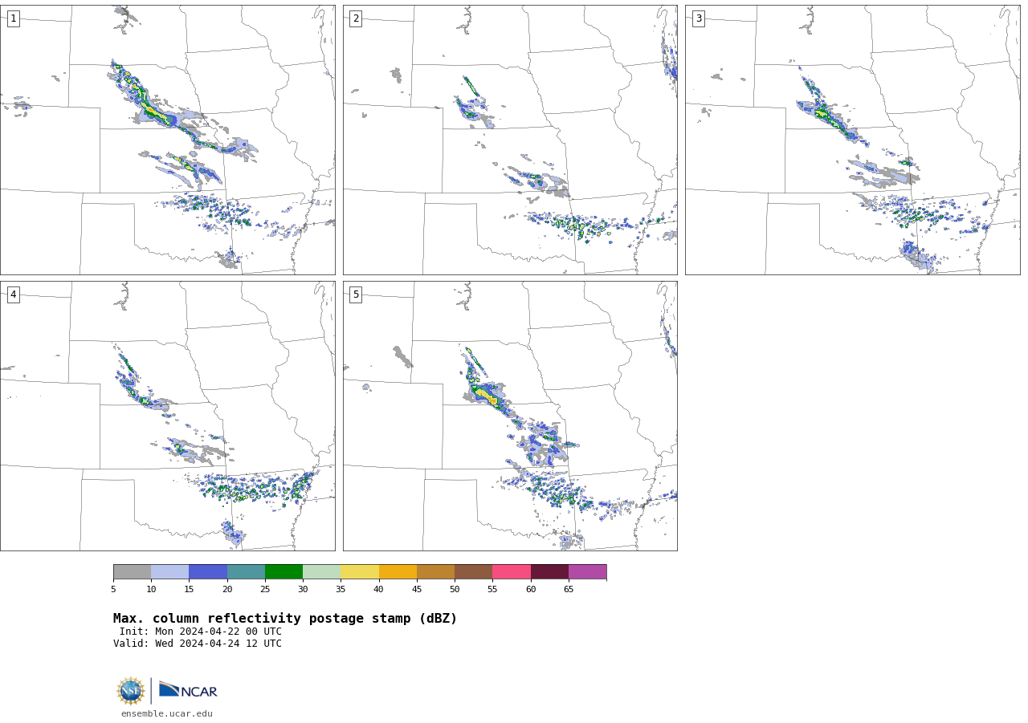Click the panel number 2 label
1028x723 pixels.
(356, 18)
